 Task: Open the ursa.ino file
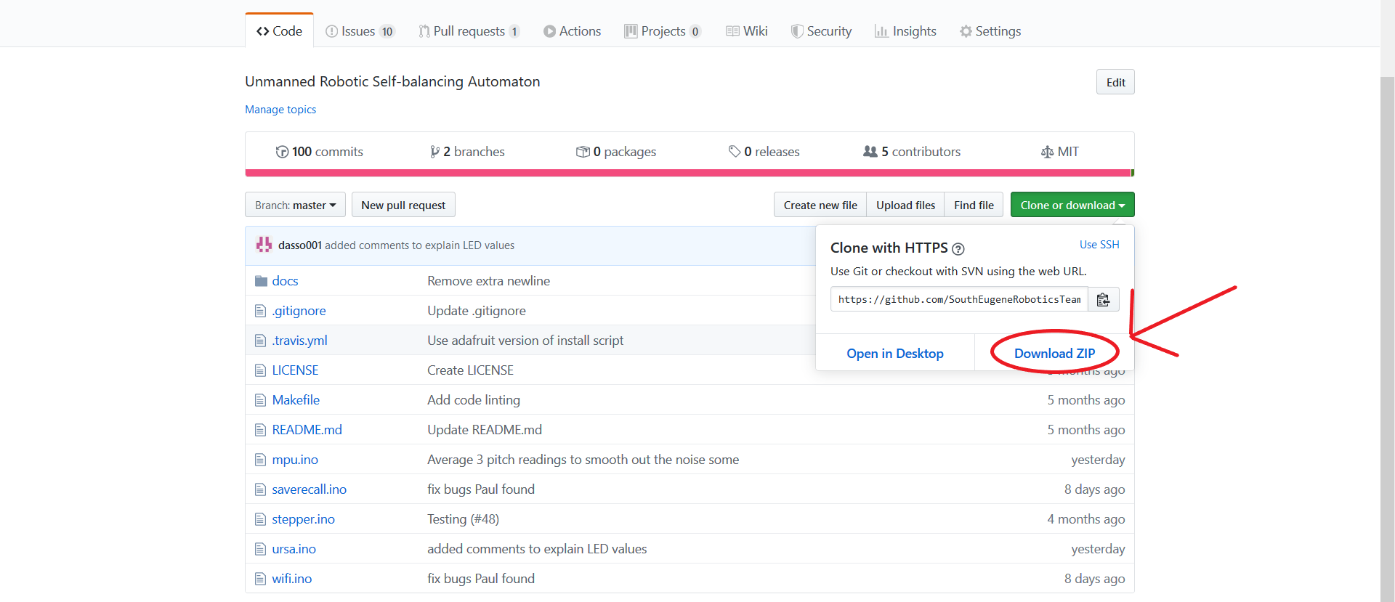(294, 549)
